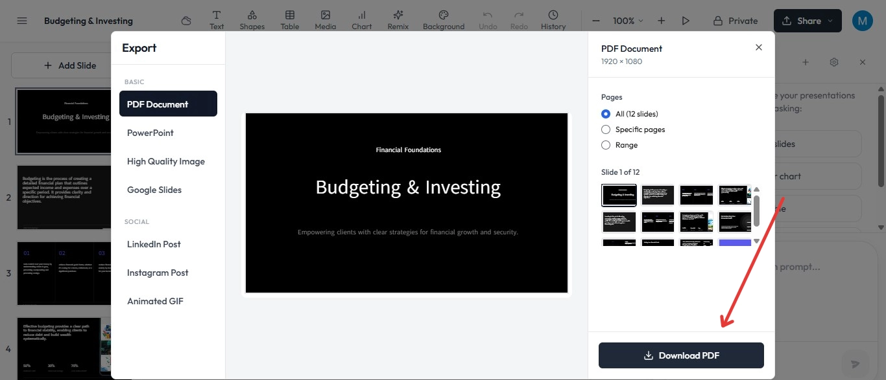Select LinkedIn Post export

[x=168, y=244]
